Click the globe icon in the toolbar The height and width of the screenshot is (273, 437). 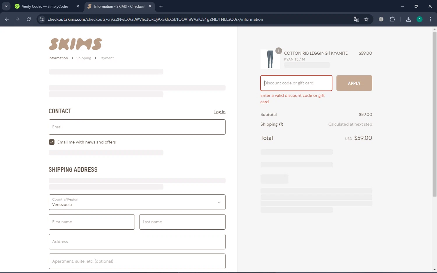point(381,19)
